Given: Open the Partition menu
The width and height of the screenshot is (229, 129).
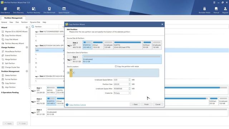Looking at the screenshot, I should (x=24, y=22).
